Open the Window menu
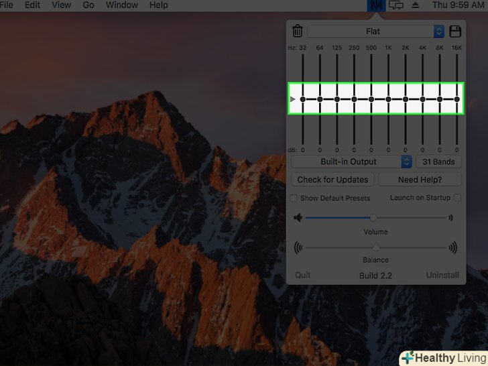The image size is (488, 366). [x=122, y=5]
